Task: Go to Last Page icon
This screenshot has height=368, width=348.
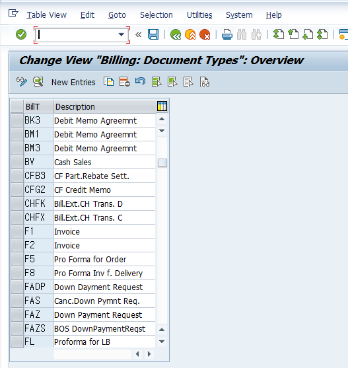Action: coord(322,34)
